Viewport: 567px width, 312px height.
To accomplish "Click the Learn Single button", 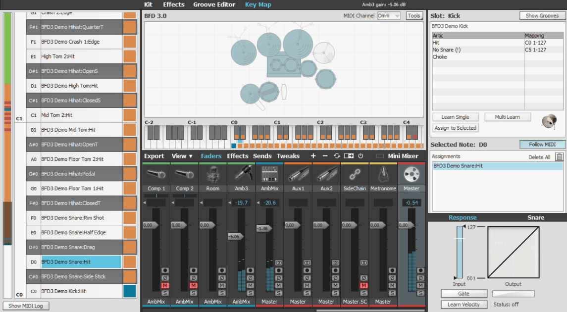I will click(x=455, y=117).
